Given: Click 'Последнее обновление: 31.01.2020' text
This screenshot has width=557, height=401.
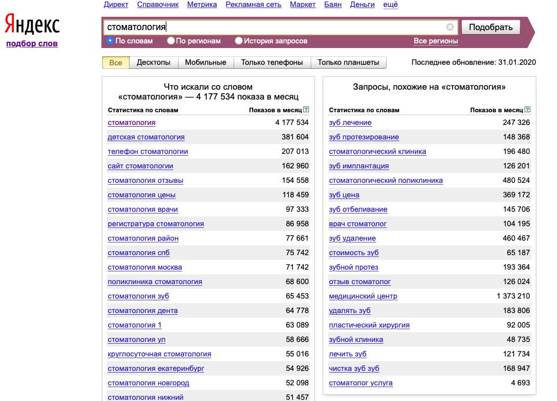Looking at the screenshot, I should (474, 62).
